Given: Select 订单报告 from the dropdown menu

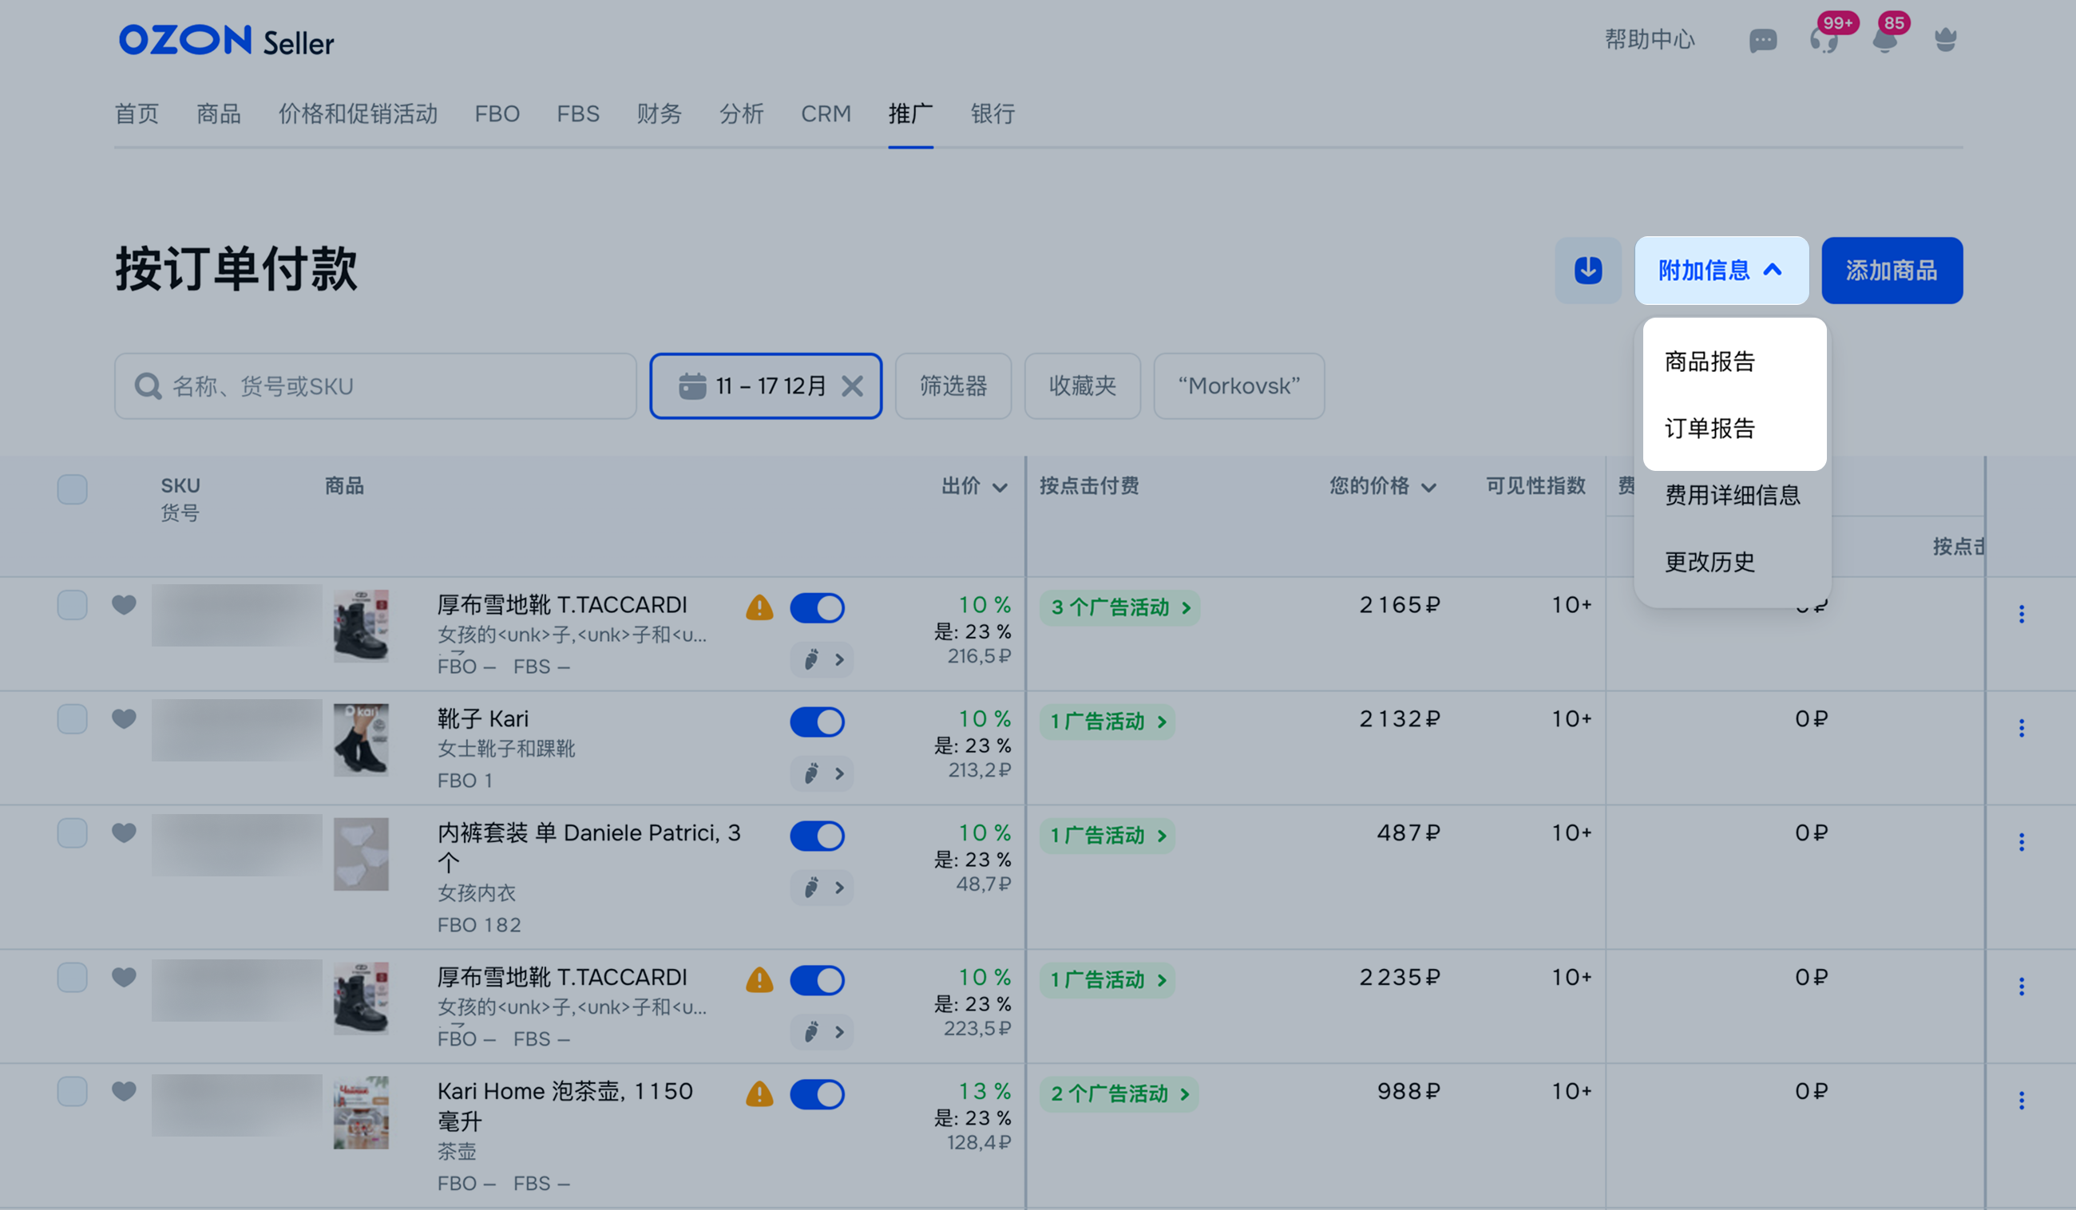Looking at the screenshot, I should click(1710, 429).
